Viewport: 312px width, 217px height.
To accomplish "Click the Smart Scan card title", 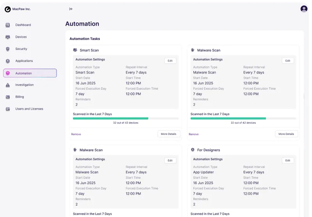I will coord(89,51).
